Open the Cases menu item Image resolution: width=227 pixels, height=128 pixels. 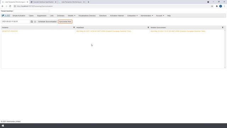31,16
